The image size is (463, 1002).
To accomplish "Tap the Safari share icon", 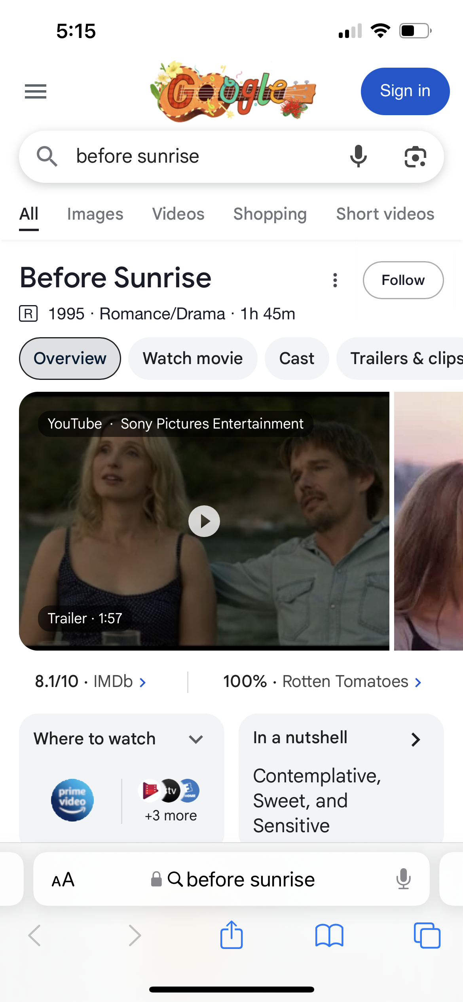I will tap(231, 935).
